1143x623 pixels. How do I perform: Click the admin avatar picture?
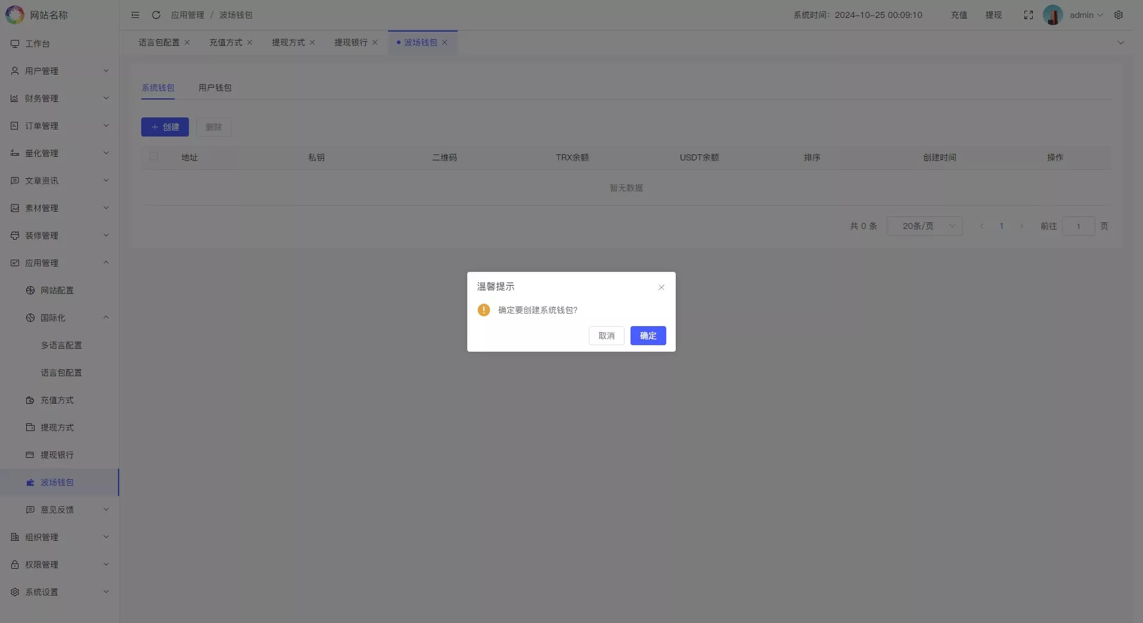[x=1052, y=15]
